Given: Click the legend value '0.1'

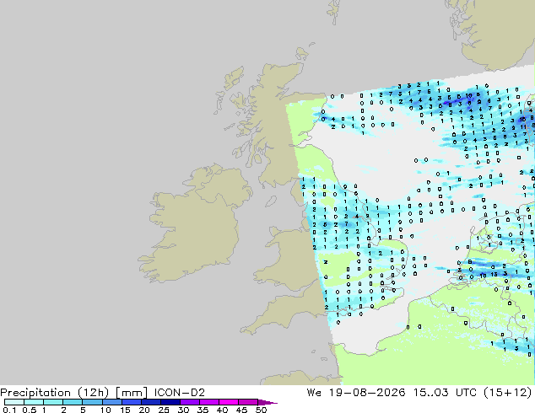Looking at the screenshot, I should tap(9, 410).
